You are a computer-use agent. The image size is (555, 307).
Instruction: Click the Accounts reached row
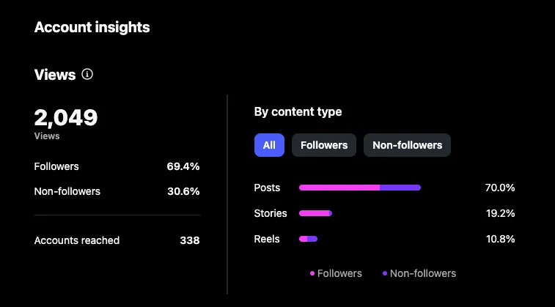coord(117,240)
